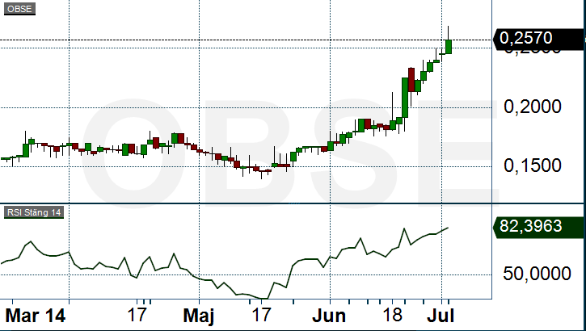Click the 0,2570 current price tag
This screenshot has width=586, height=331.
[x=538, y=38]
